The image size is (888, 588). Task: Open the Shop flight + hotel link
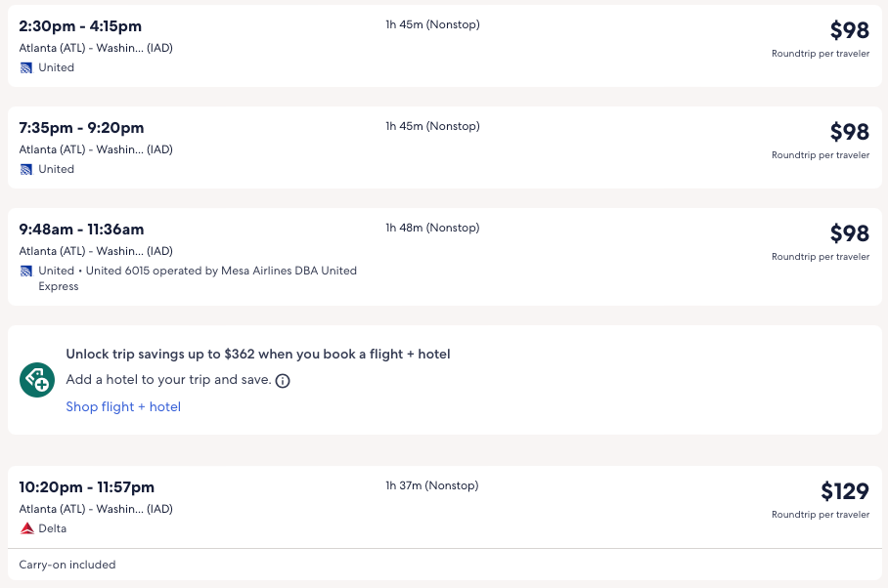coord(123,407)
